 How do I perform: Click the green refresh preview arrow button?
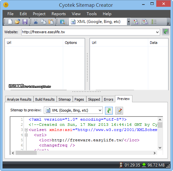[x=109, y=111]
